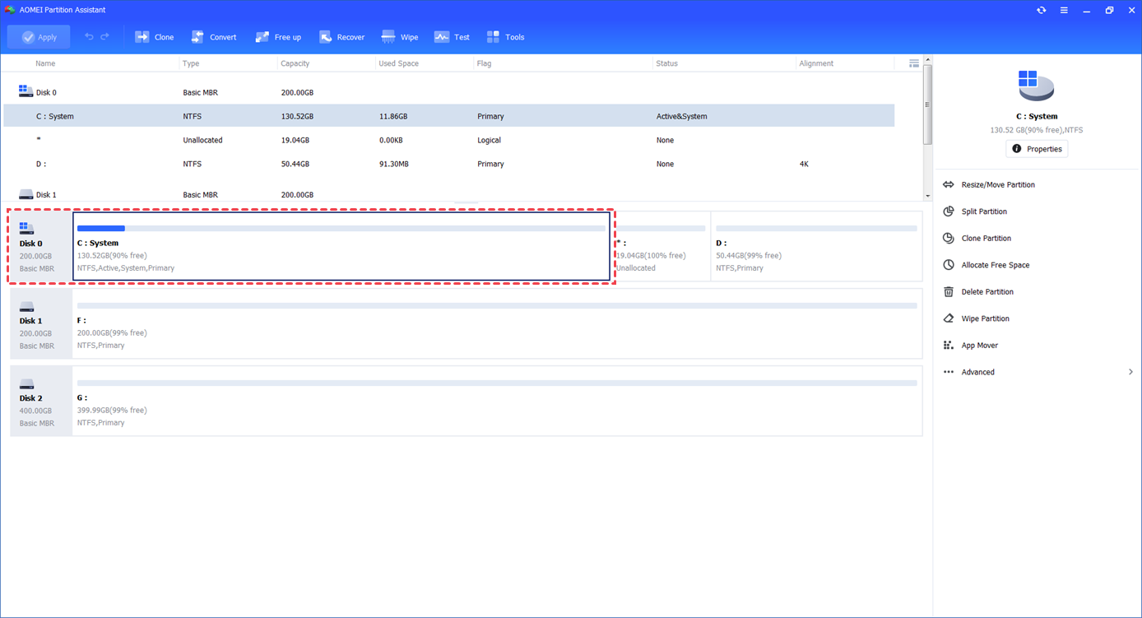Screen dimensions: 1142x618
Task: Open the Tools toolbar menu
Action: click(x=505, y=37)
